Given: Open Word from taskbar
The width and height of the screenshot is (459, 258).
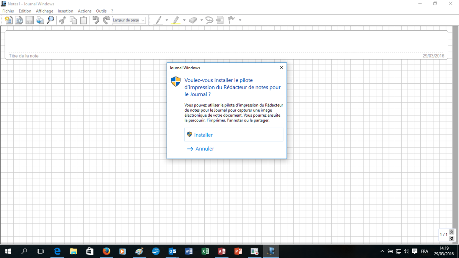Looking at the screenshot, I should pyautogui.click(x=189, y=251).
